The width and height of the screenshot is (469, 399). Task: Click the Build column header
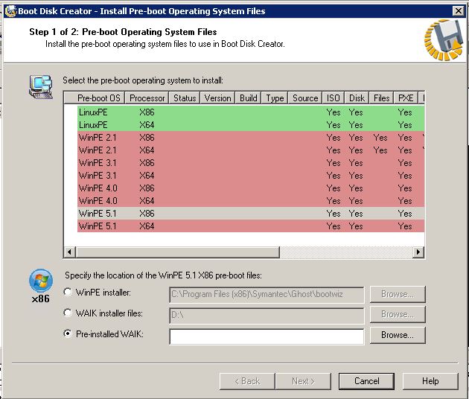(248, 98)
